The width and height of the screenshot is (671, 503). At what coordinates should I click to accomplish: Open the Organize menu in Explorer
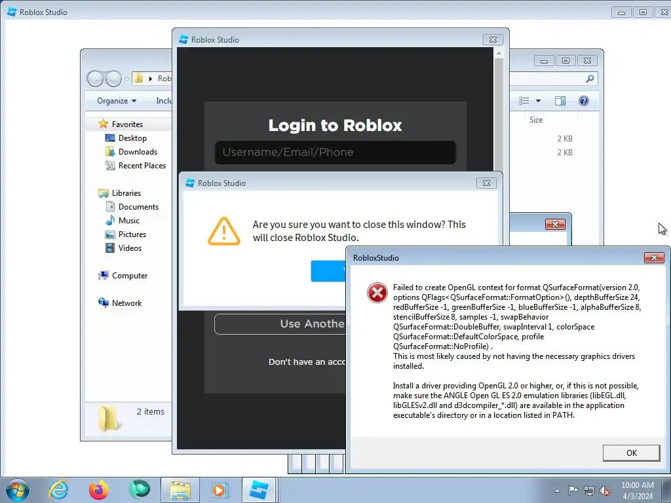(117, 101)
